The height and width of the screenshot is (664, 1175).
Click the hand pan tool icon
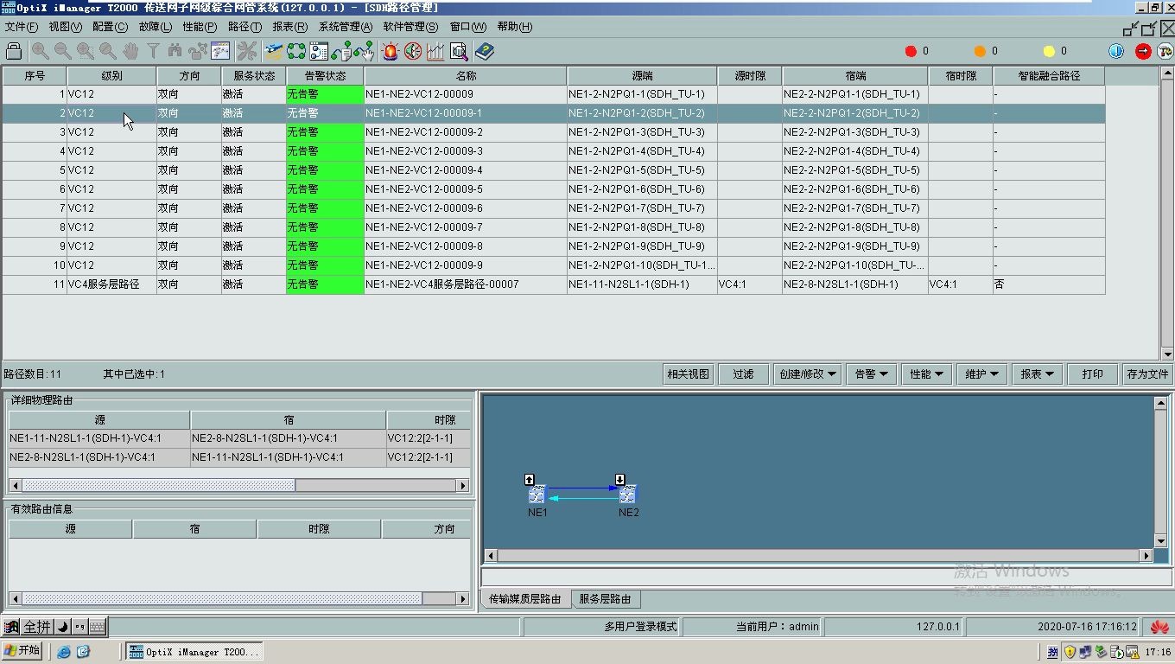tap(130, 51)
